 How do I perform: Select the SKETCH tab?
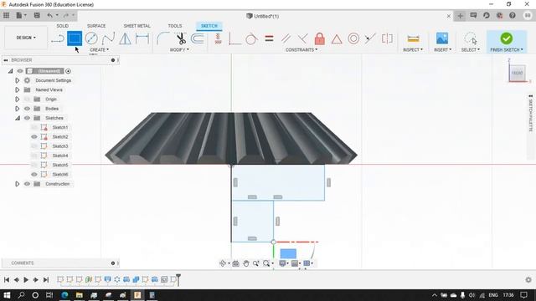209,26
